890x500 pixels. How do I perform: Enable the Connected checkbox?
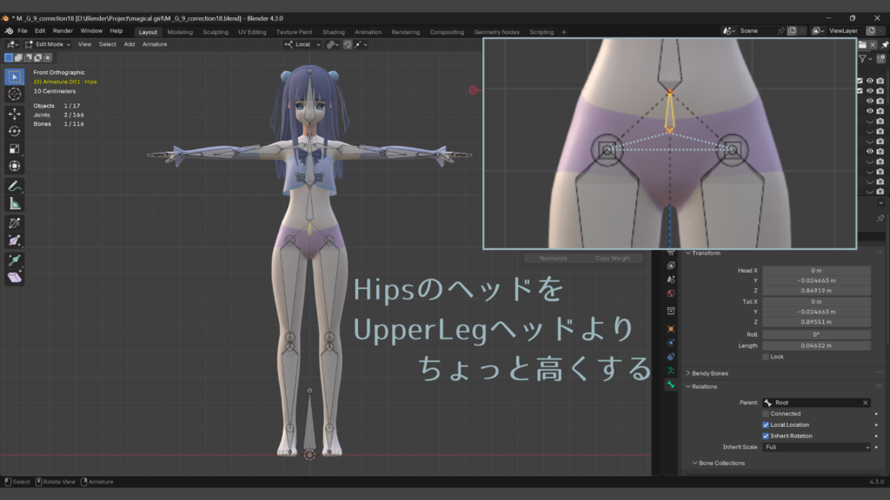coord(766,414)
